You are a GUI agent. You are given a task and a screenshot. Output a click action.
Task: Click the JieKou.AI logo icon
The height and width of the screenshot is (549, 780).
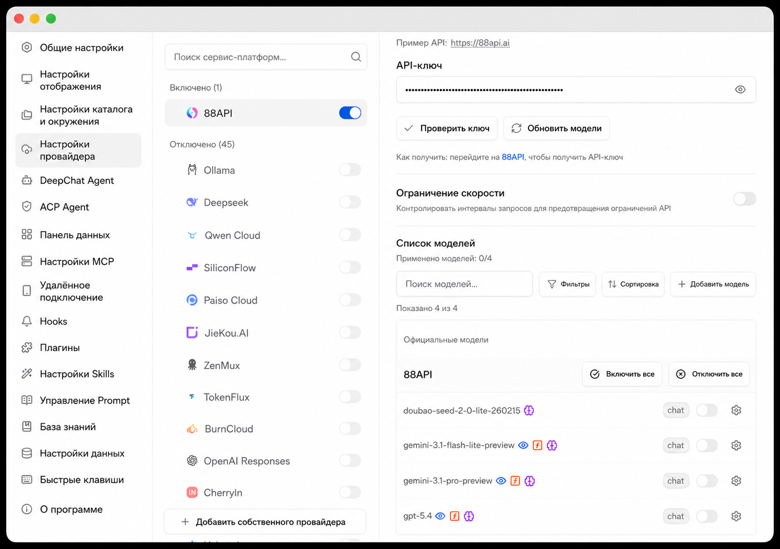coord(192,333)
